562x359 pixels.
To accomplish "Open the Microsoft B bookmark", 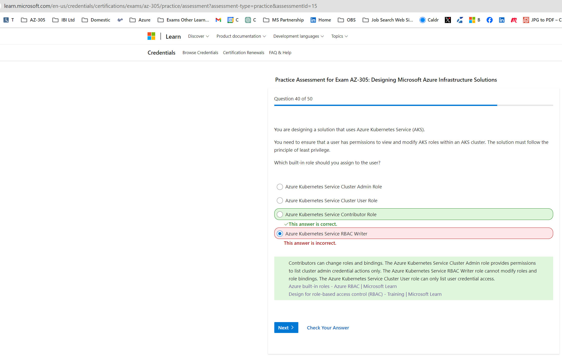I will point(475,20).
